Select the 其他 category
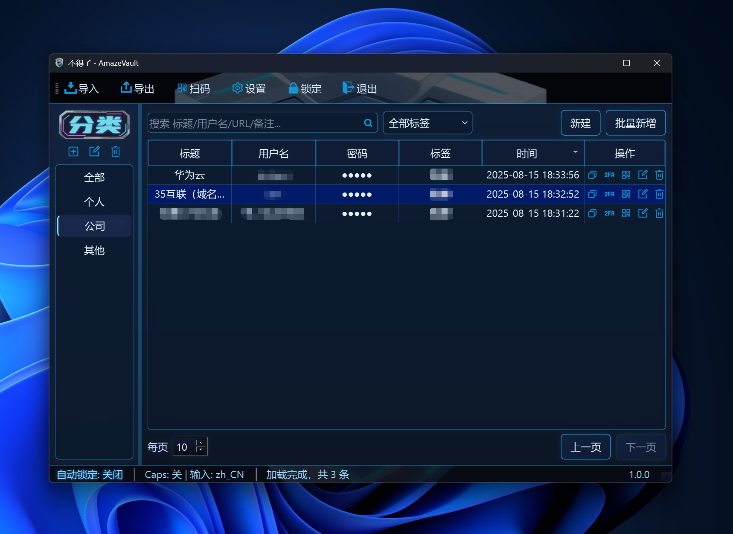The width and height of the screenshot is (733, 534). [94, 251]
